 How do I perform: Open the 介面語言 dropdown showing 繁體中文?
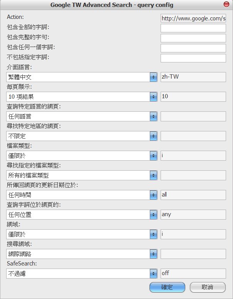pyautogui.click(x=82, y=77)
